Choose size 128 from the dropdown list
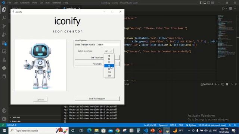 109,72
